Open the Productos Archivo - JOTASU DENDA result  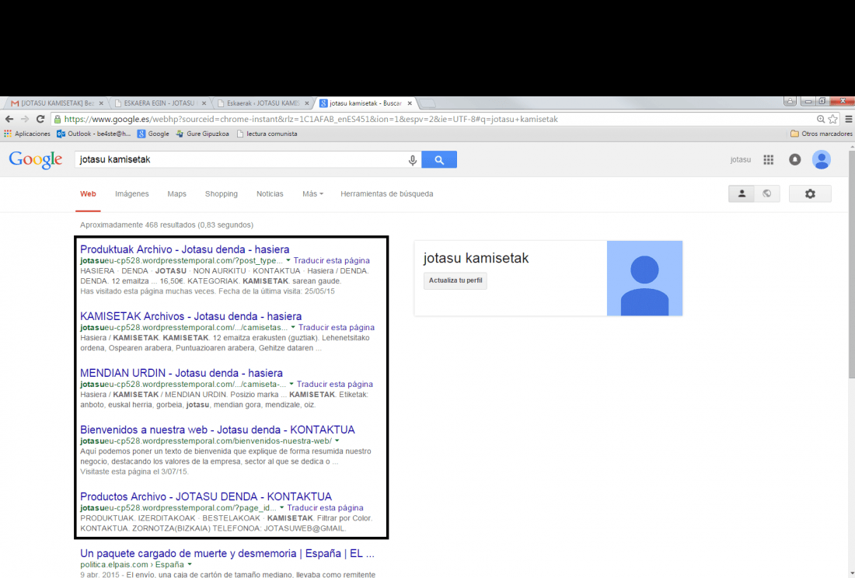[206, 496]
